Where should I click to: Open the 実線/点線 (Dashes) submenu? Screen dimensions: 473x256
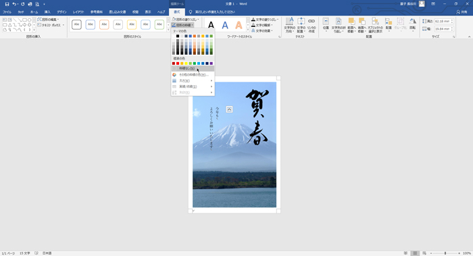click(x=193, y=86)
